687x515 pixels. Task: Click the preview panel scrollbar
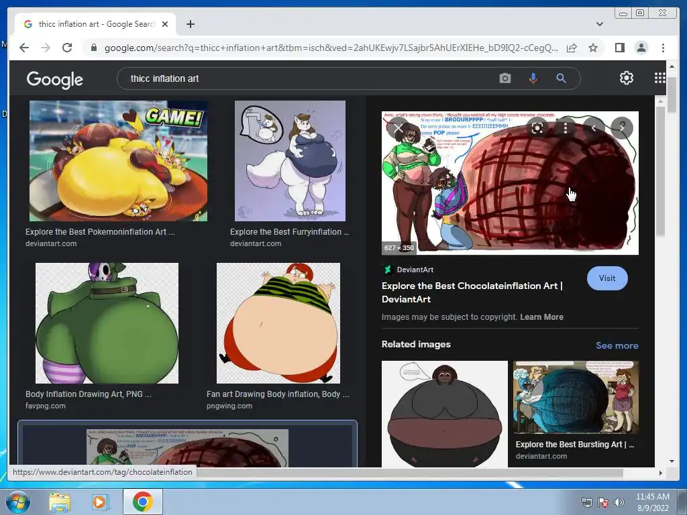[660, 171]
